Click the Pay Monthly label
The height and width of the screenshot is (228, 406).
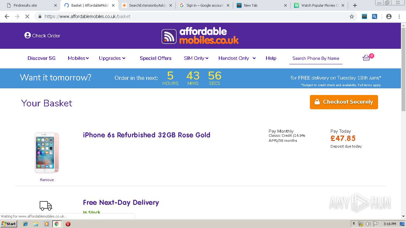281,131
